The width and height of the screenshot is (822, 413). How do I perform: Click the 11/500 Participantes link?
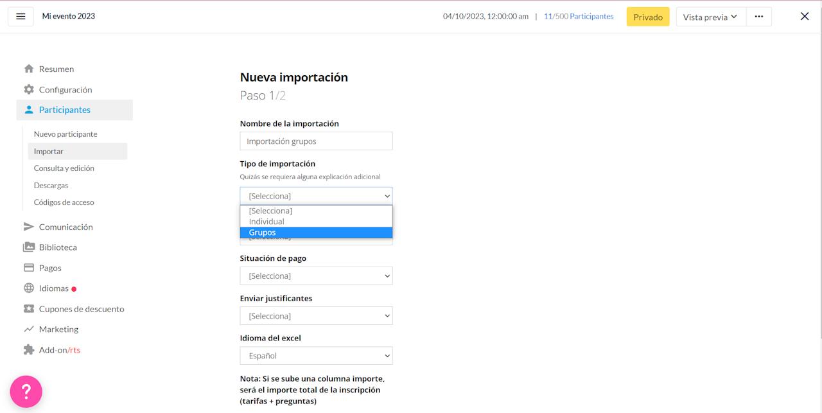pyautogui.click(x=579, y=17)
